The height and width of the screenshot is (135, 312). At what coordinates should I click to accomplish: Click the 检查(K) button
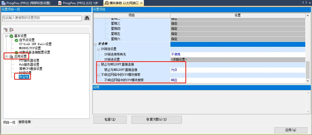(x=110, y=120)
